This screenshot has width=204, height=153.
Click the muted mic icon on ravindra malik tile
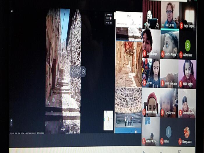[144, 112]
